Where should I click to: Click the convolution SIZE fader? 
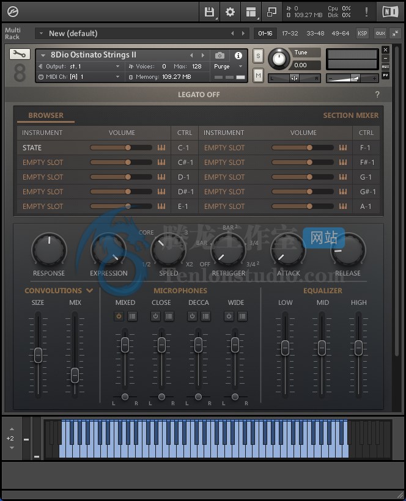tap(38, 354)
